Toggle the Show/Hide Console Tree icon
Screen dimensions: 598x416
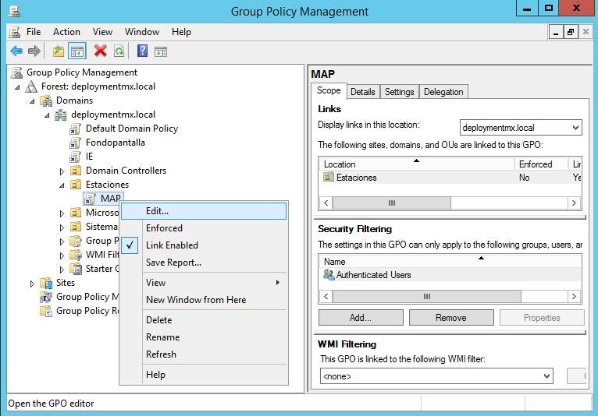[77, 51]
